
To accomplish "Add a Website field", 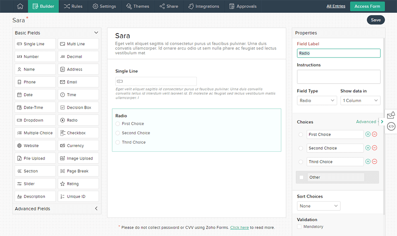I will pyautogui.click(x=35, y=145).
